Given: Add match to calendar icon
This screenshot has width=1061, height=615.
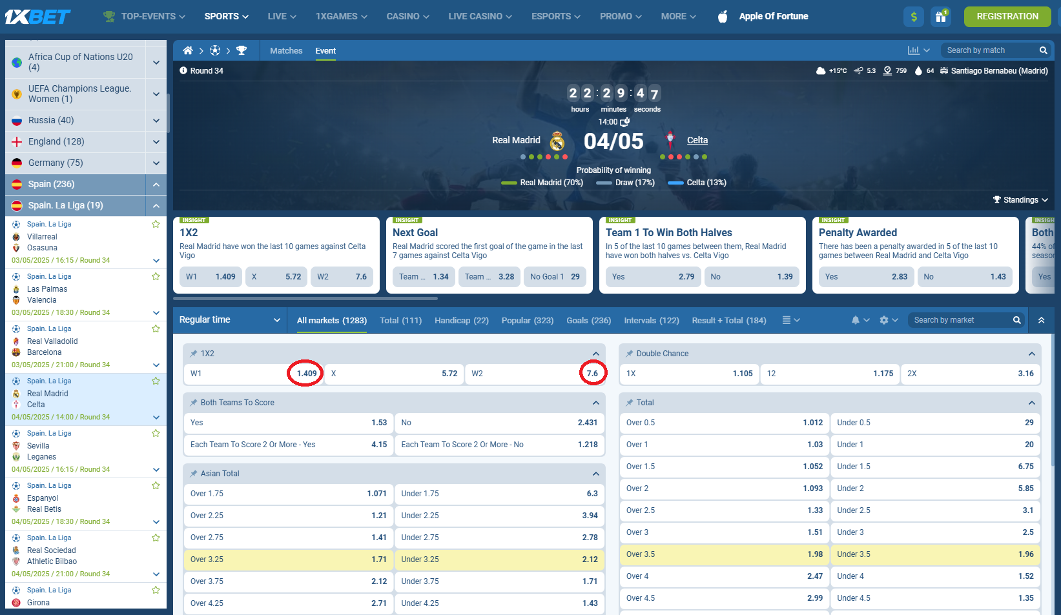Looking at the screenshot, I should click(624, 121).
